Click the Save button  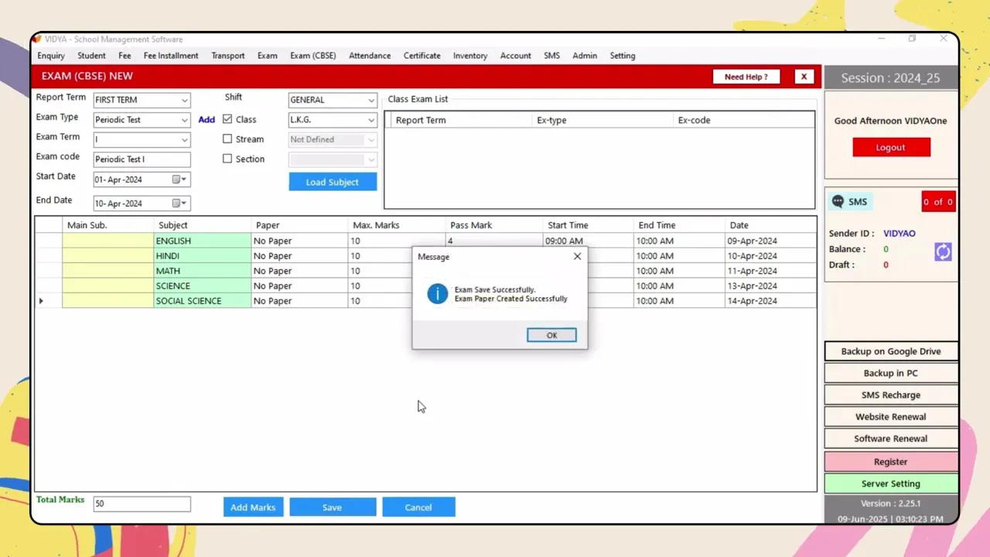pyautogui.click(x=333, y=507)
